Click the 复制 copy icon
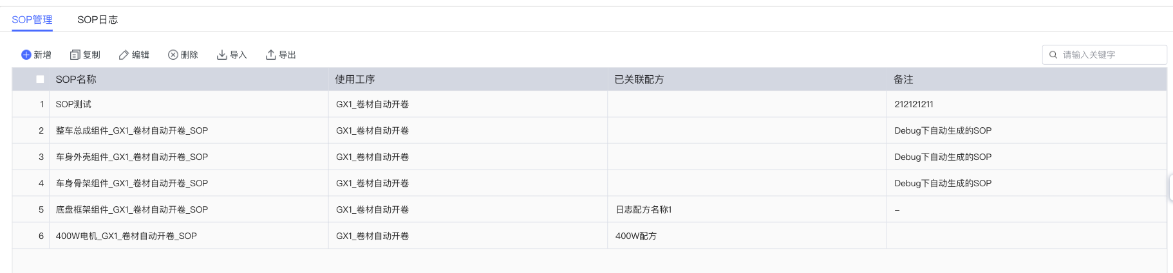This screenshot has width=1173, height=273. [x=75, y=55]
